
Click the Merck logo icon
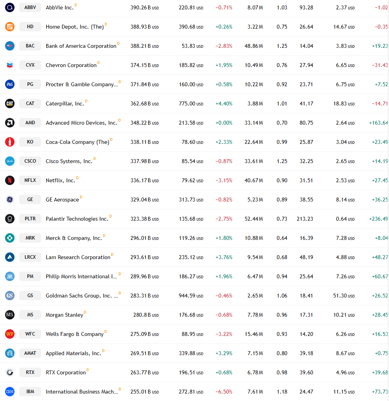click(x=10, y=238)
